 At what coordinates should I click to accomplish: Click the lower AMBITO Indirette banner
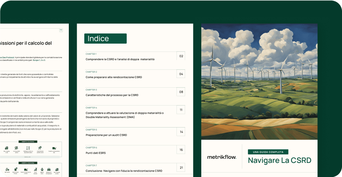pyautogui.click(x=28, y=163)
